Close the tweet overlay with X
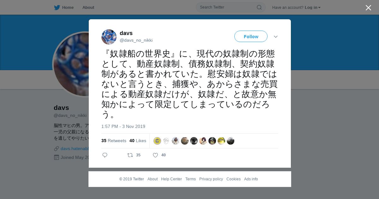Screen dimensions: 379x199 [x=368, y=8]
